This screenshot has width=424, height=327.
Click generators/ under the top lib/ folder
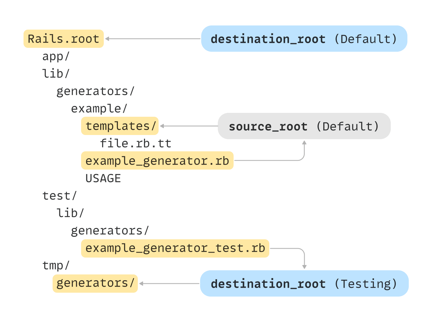95,91
